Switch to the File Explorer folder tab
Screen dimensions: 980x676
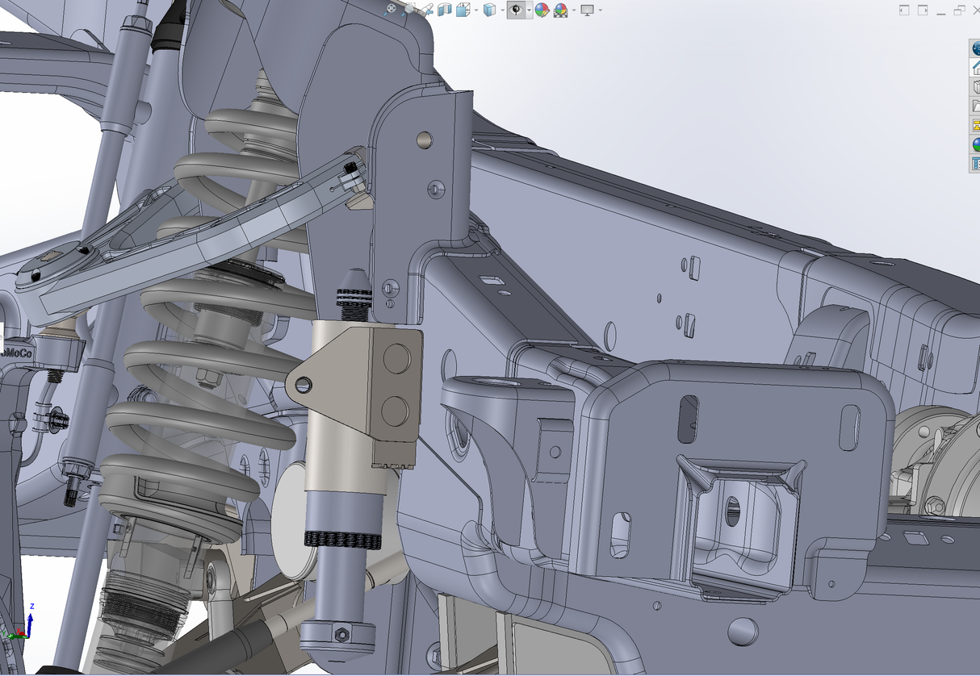point(975,106)
